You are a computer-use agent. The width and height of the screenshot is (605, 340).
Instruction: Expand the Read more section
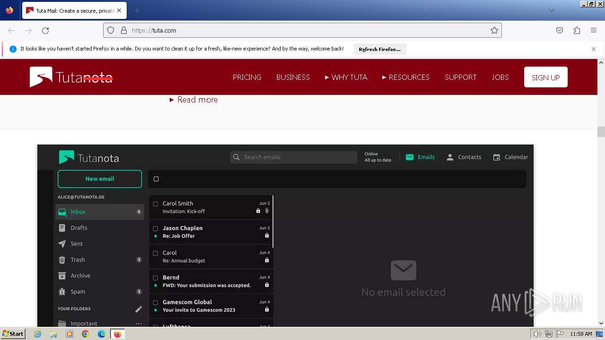pos(194,100)
